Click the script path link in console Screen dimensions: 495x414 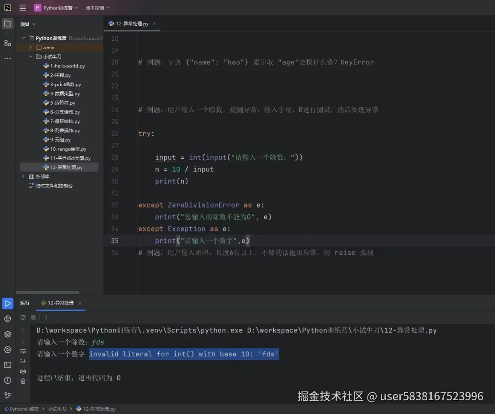point(342,330)
